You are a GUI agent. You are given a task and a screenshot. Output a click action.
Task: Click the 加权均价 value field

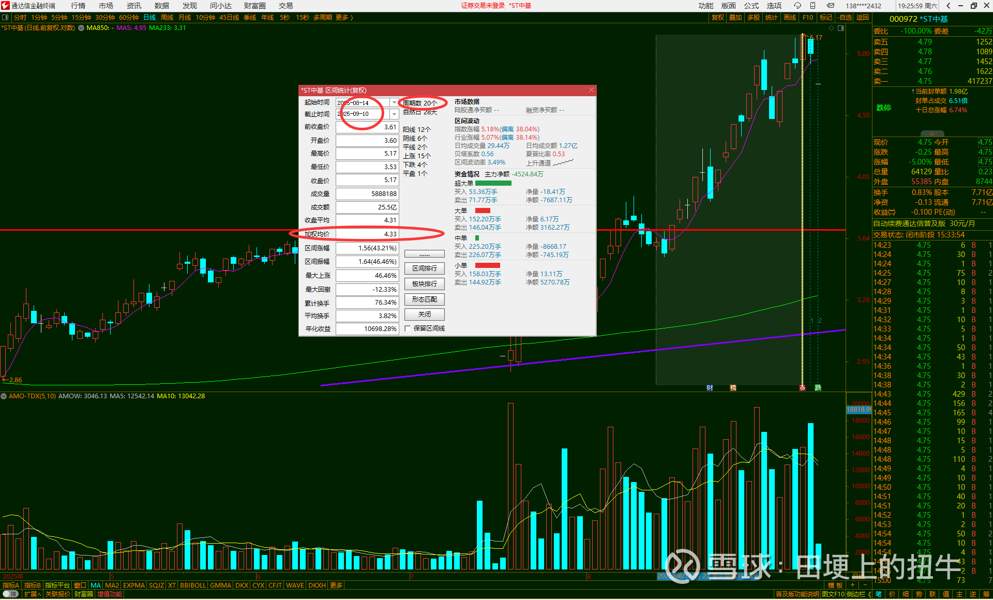point(367,234)
